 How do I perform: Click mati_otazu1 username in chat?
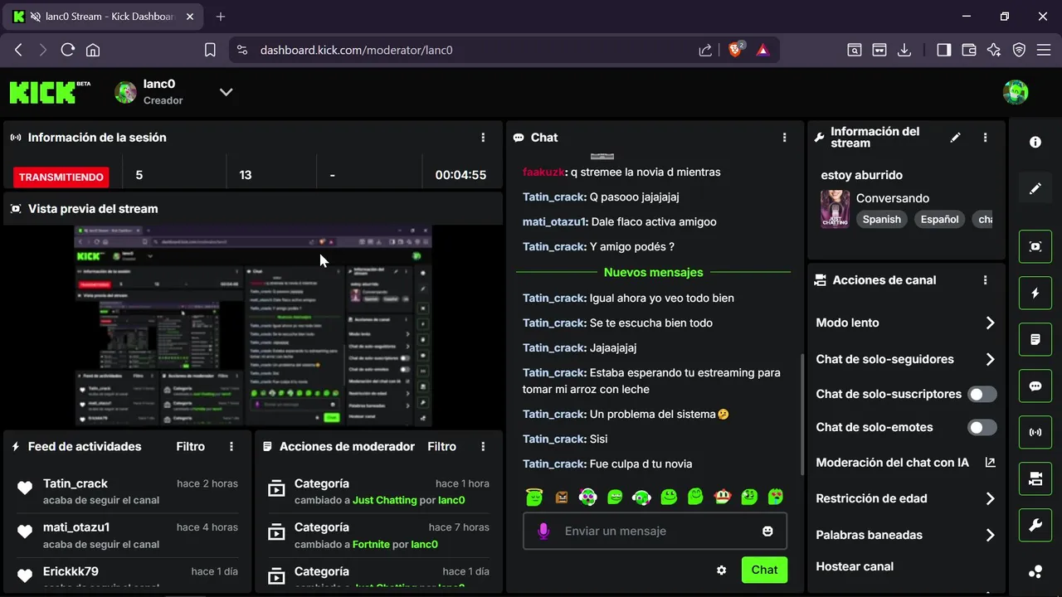tap(555, 221)
